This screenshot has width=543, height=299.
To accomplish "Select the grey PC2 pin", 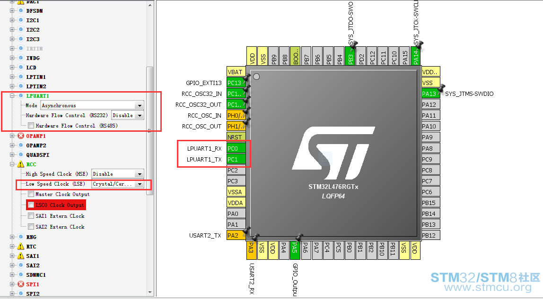I will pyautogui.click(x=236, y=170).
